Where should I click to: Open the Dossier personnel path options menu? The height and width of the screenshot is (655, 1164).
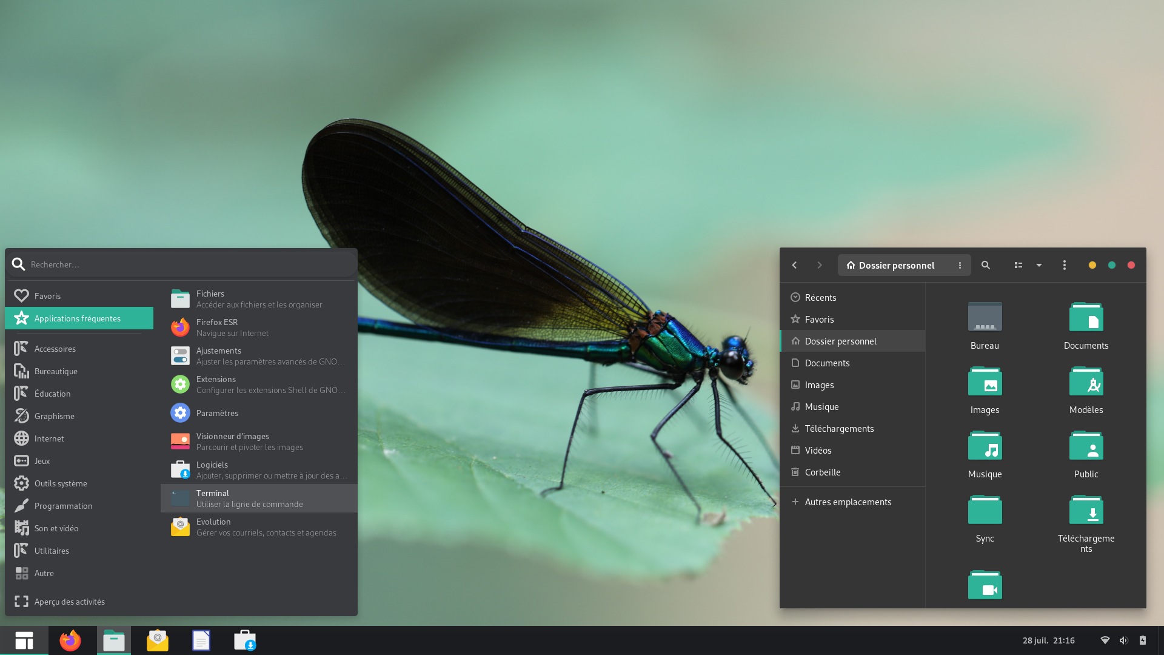pyautogui.click(x=960, y=265)
